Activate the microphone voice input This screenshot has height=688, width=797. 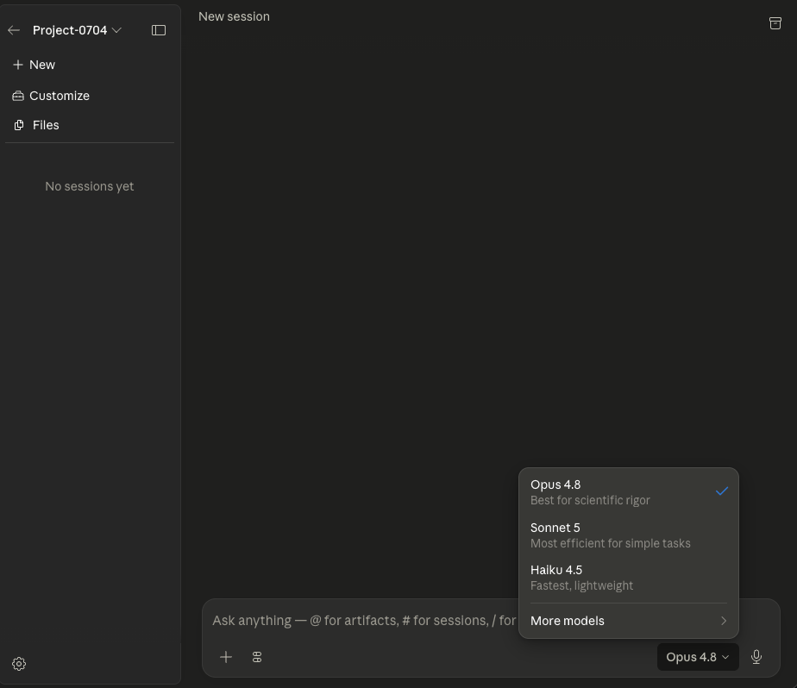tap(756, 657)
